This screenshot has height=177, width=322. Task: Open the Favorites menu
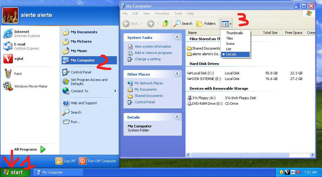tap(162, 13)
